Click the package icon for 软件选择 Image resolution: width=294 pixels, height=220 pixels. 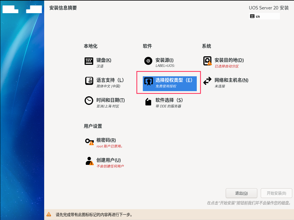tap(148, 102)
